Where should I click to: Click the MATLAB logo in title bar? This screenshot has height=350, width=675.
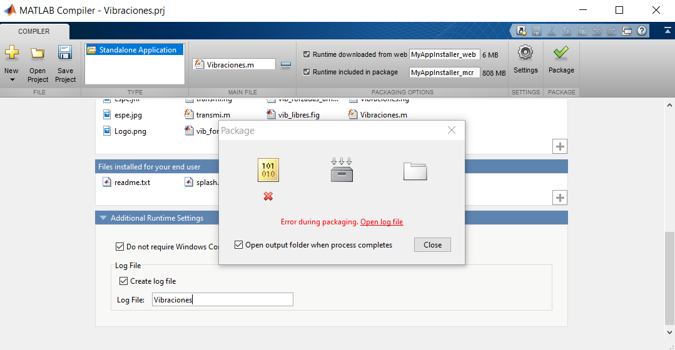click(x=9, y=10)
